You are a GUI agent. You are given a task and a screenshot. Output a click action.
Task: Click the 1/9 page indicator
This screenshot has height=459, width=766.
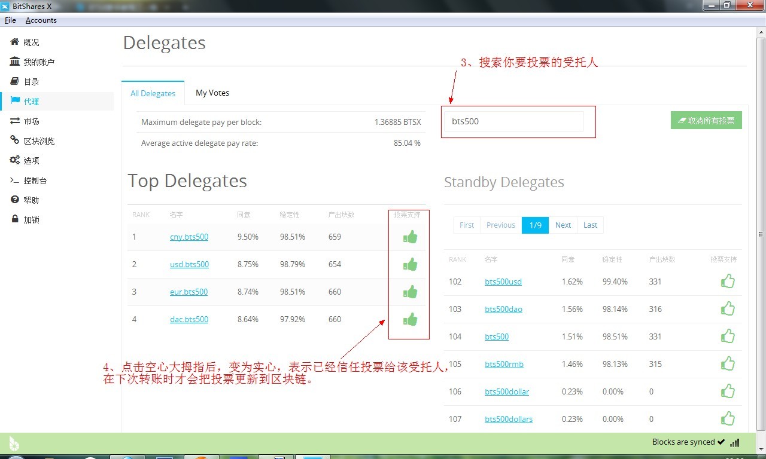pyautogui.click(x=536, y=225)
